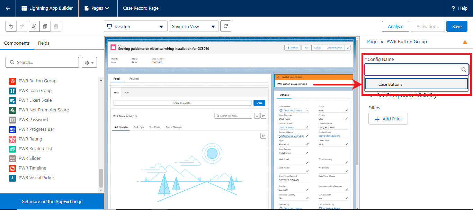Image resolution: width=473 pixels, height=210 pixels.
Task: Click the orange warning icon
Action: tap(465, 42)
